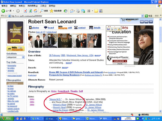Click the IE Back arrow button
The width and height of the screenshot is (162, 121).
coord(3,11)
